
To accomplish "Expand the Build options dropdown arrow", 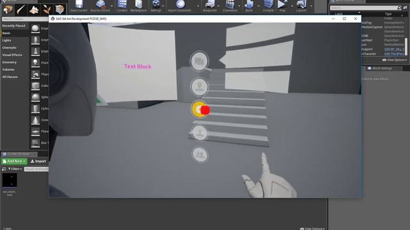I will [x=259, y=6].
